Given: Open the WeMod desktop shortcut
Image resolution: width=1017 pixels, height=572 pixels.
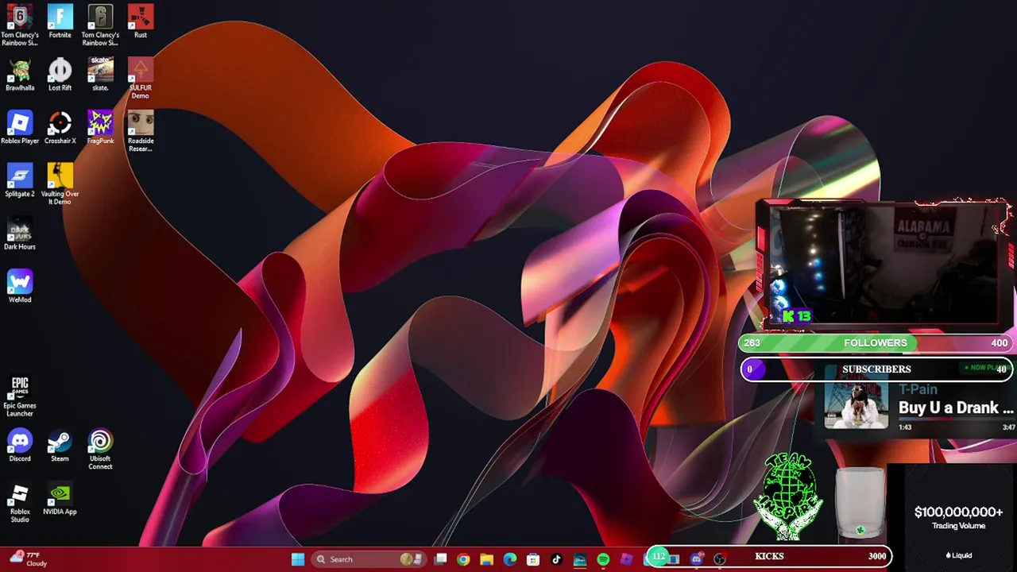Looking at the screenshot, I should (20, 287).
